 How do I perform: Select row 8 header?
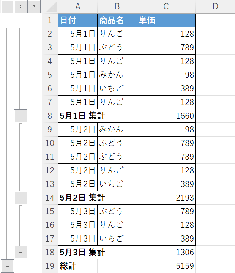pos(50,116)
